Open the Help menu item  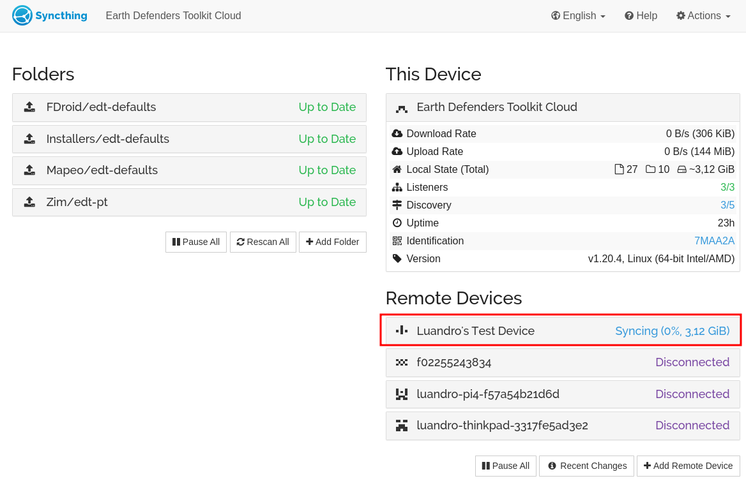(x=641, y=16)
